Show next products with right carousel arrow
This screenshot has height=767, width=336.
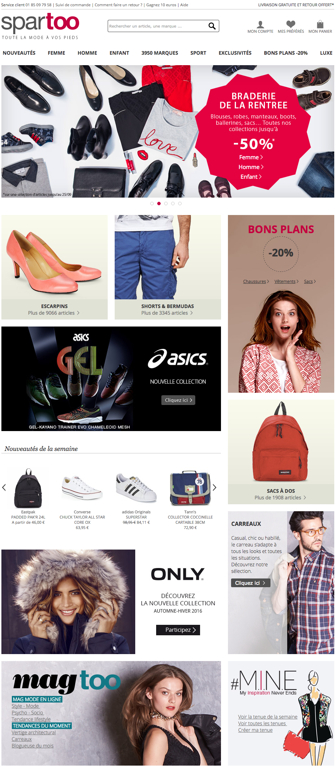pos(214,488)
